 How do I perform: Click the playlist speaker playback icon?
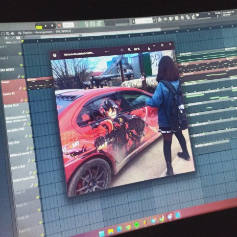point(12,33)
